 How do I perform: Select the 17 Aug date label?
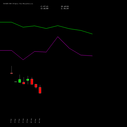tap(19, 121)
